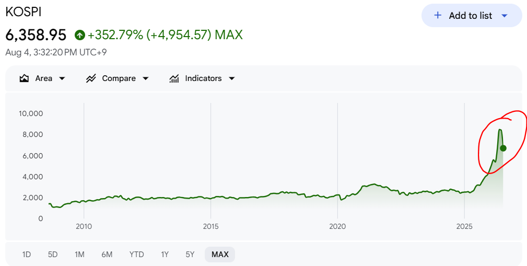Image resolution: width=527 pixels, height=266 pixels.
Task: Switch to the 5Y time range
Action: [190, 255]
